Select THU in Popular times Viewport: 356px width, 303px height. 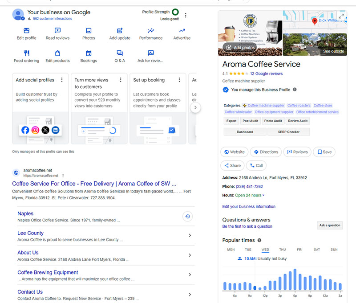tap(283, 250)
